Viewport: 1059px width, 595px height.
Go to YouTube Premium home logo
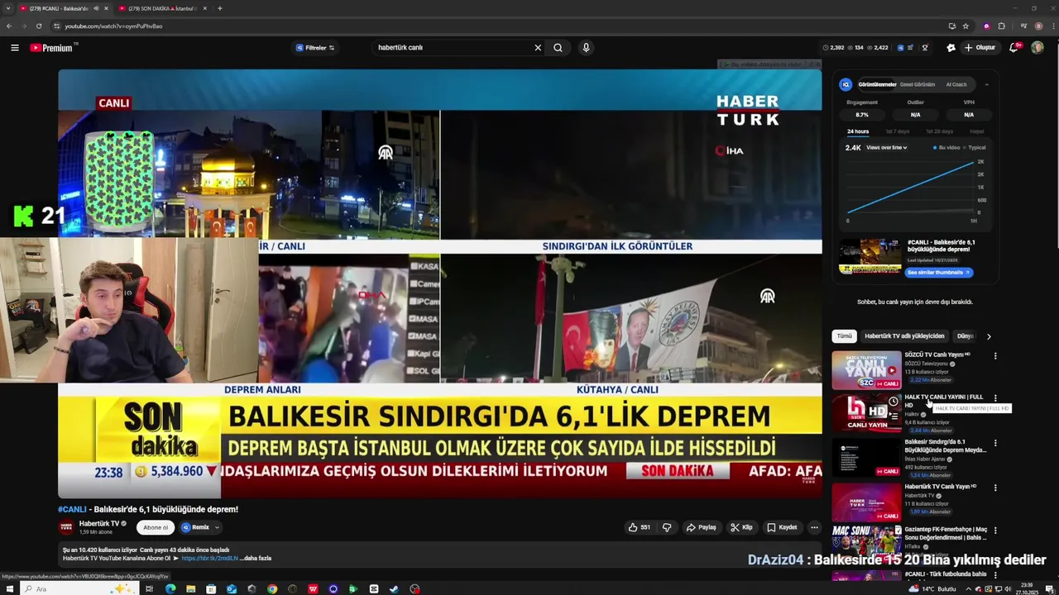[51, 48]
